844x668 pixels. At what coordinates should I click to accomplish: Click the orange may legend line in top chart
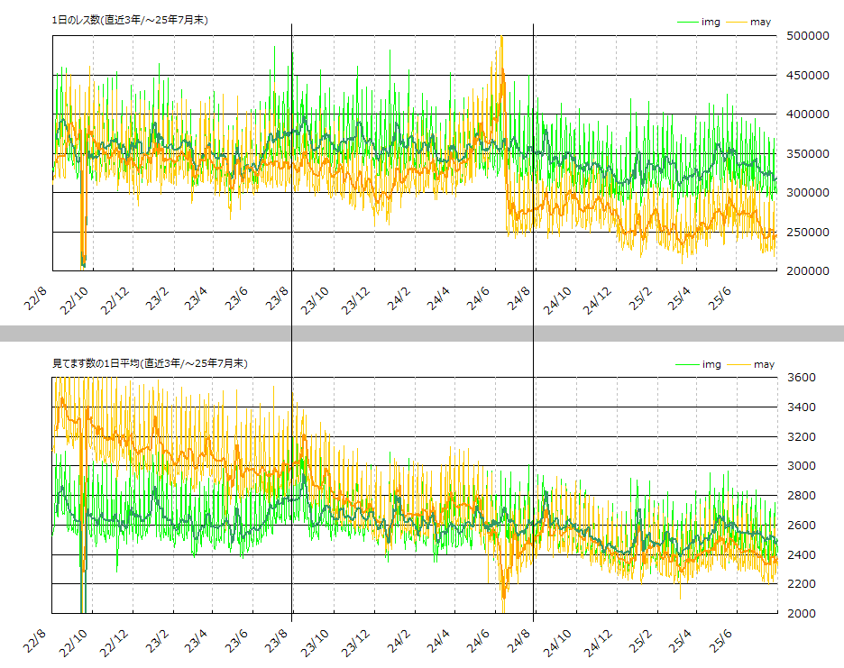(x=736, y=22)
